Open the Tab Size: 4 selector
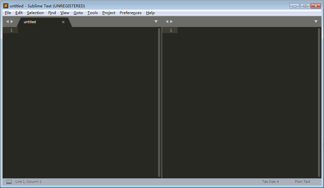Viewport: 324px width, 188px height. (x=270, y=182)
